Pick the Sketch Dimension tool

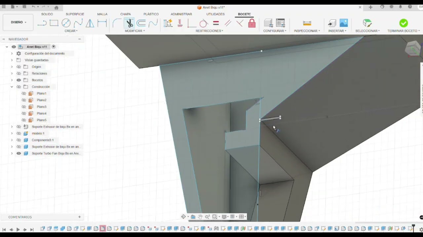pyautogui.click(x=102, y=23)
